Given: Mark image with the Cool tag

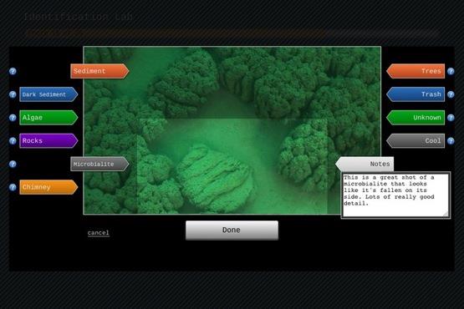Looking at the screenshot, I should click(416, 141).
